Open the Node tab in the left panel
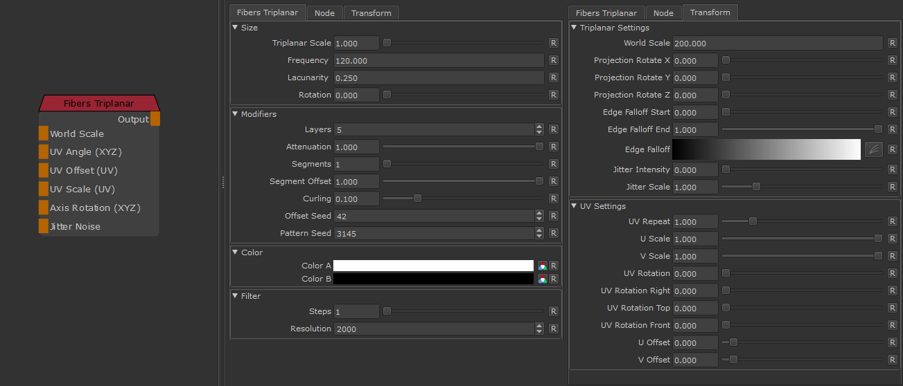Image resolution: width=903 pixels, height=386 pixels. [x=324, y=13]
